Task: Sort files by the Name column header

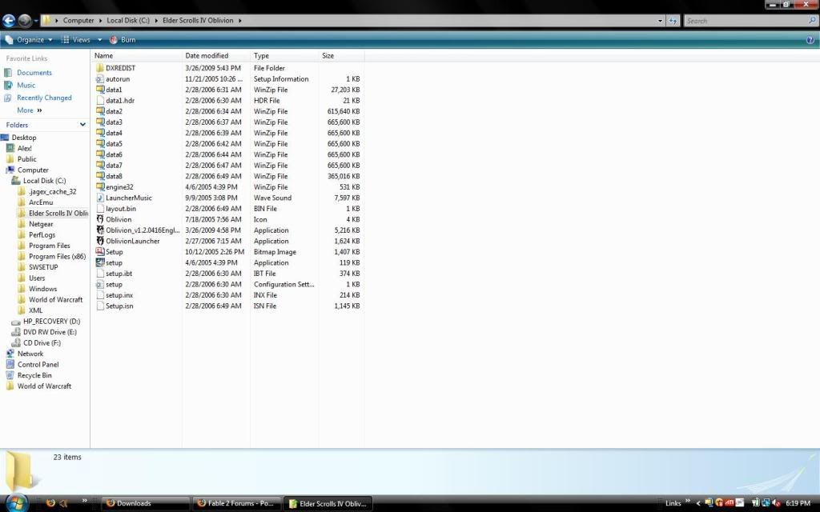Action: click(x=136, y=55)
